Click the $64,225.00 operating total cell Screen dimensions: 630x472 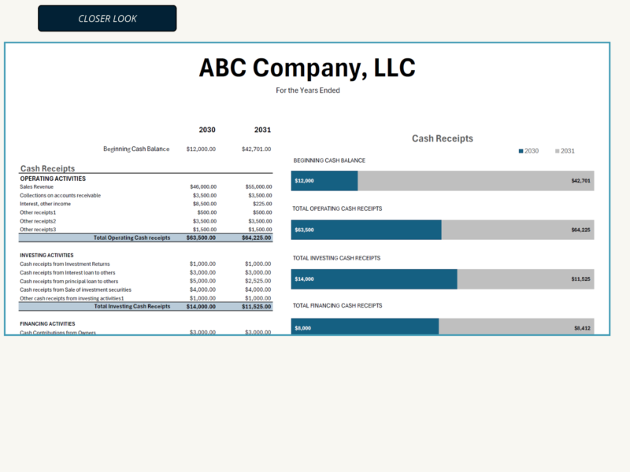[257, 238]
